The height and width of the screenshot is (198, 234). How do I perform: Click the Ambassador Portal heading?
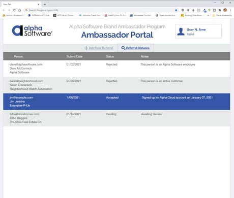pyautogui.click(x=117, y=35)
